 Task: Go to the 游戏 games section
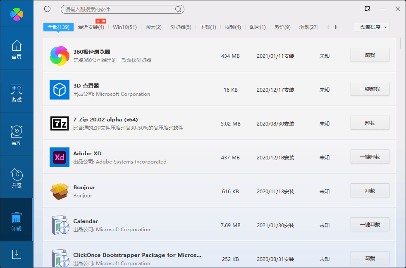(17, 93)
